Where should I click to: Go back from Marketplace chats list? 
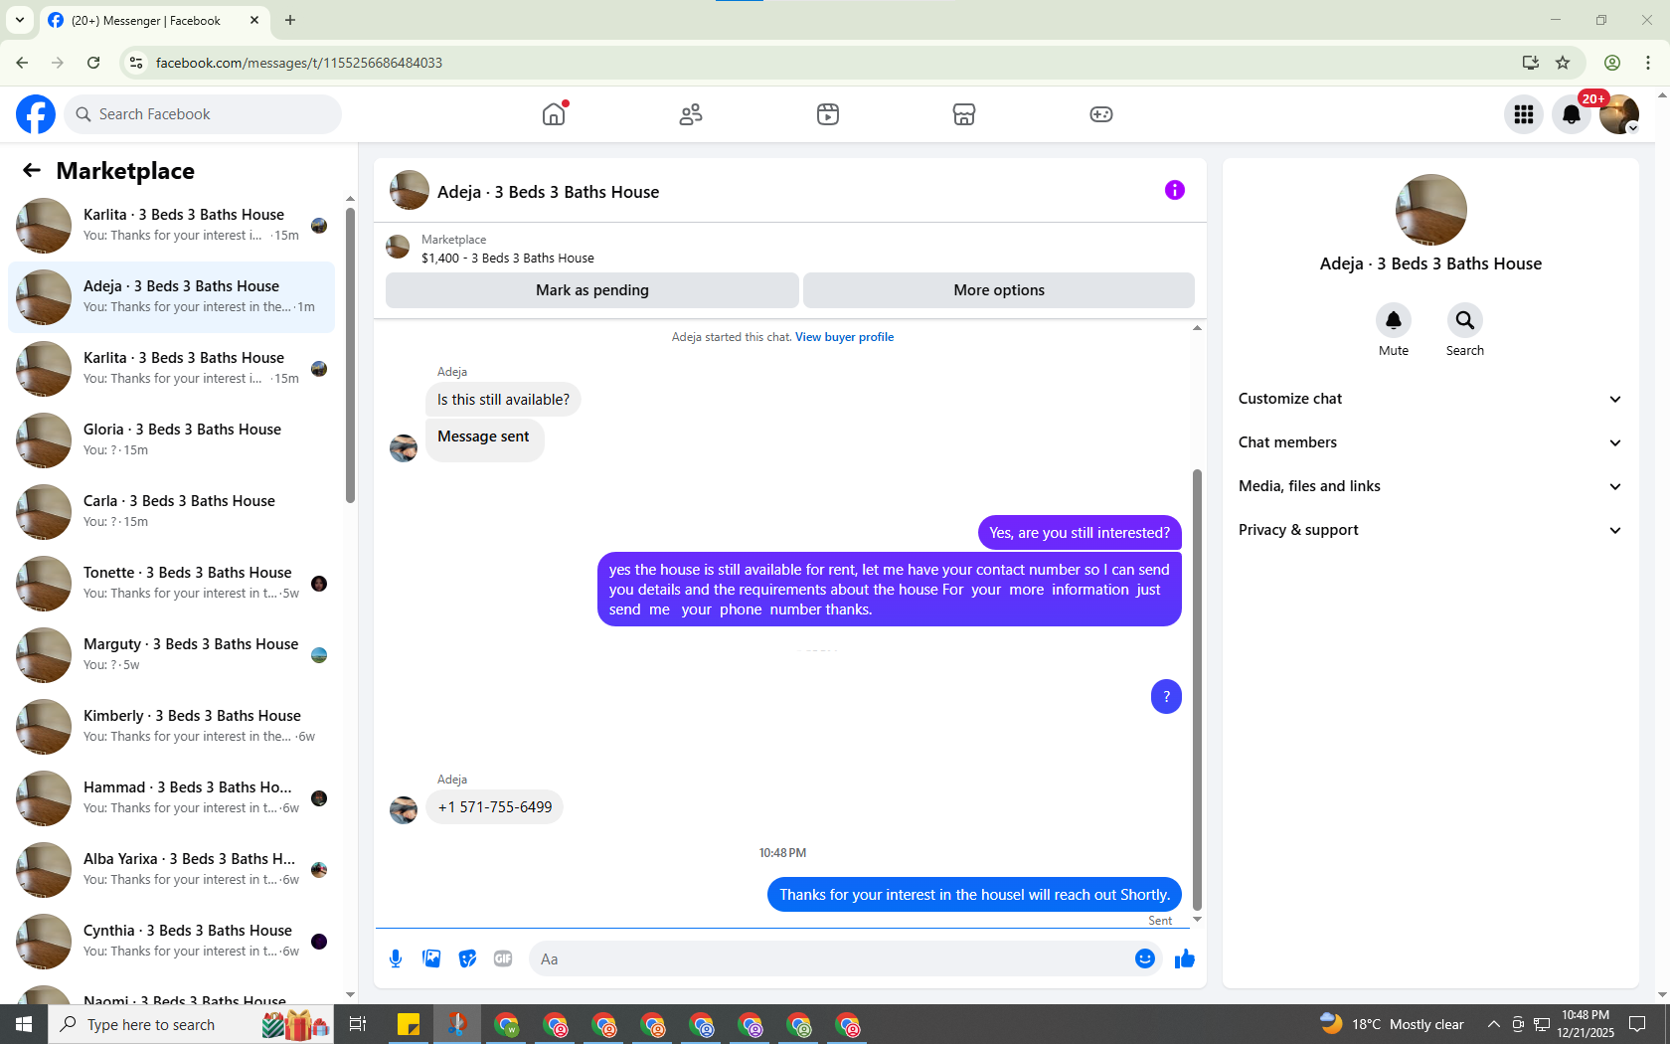coord(32,171)
